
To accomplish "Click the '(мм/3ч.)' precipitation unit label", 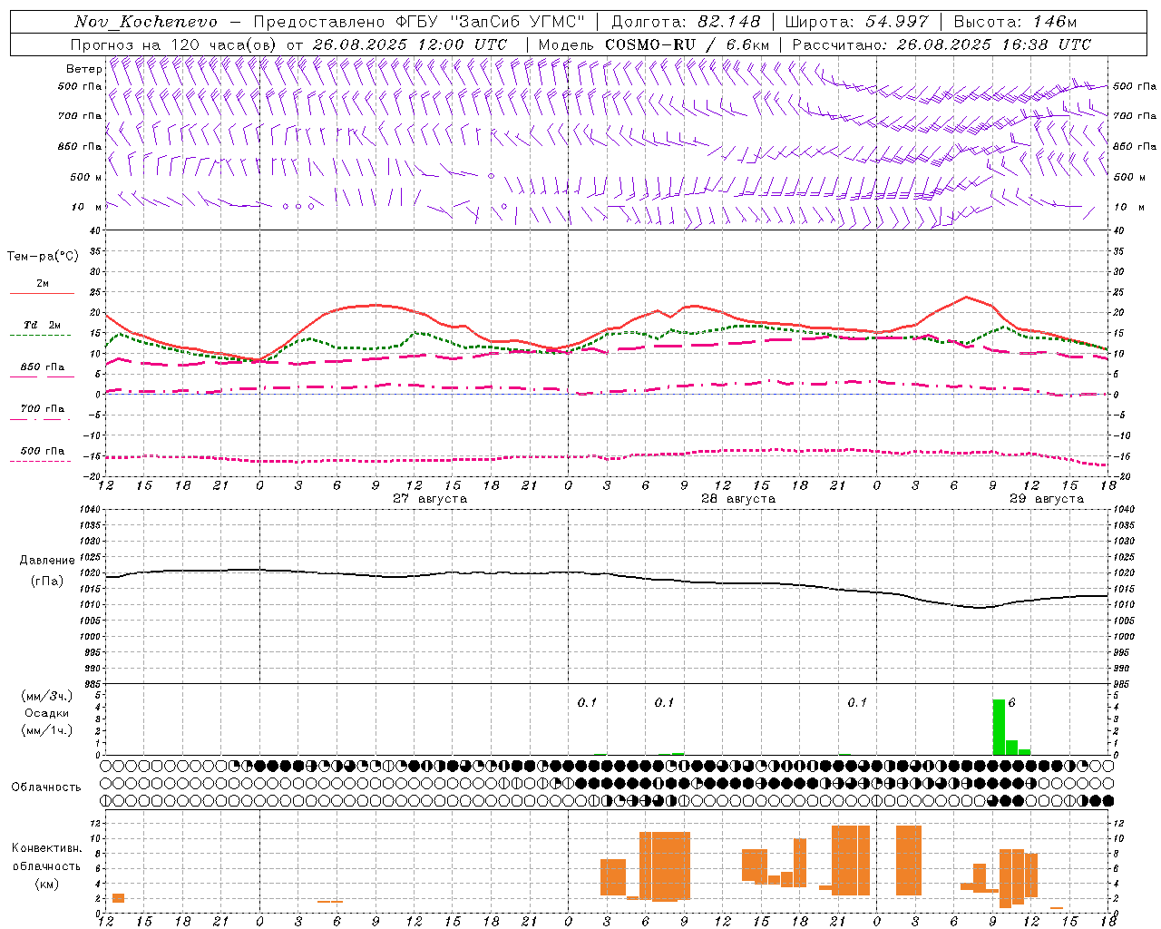I will (x=47, y=696).
